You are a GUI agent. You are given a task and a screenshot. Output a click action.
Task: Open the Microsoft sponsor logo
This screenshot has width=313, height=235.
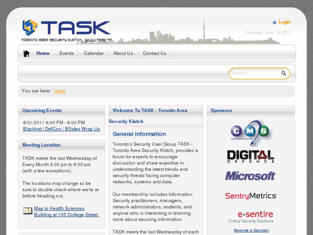pyautogui.click(x=251, y=176)
